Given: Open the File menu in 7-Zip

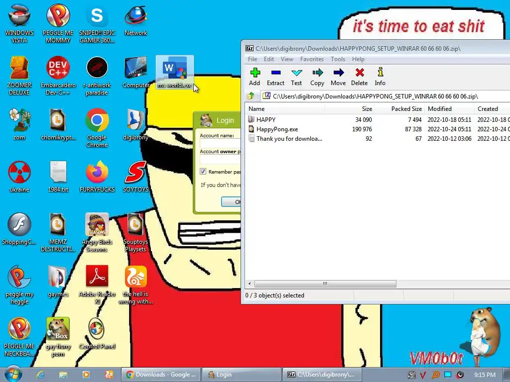Looking at the screenshot, I should point(253,59).
